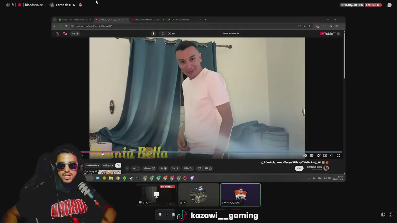Reload the YouTube page
397x223 pixels.
pyautogui.click(x=66, y=26)
